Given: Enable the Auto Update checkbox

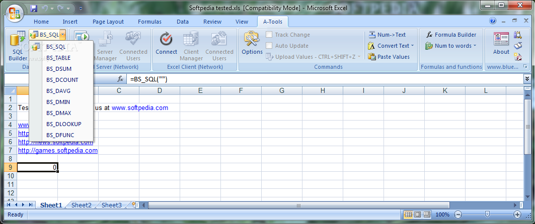Looking at the screenshot, I should 269,46.
